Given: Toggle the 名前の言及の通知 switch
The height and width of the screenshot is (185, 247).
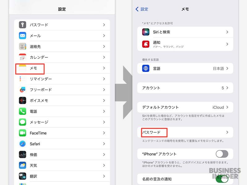Looking at the screenshot, I should pyautogui.click(x=222, y=179).
